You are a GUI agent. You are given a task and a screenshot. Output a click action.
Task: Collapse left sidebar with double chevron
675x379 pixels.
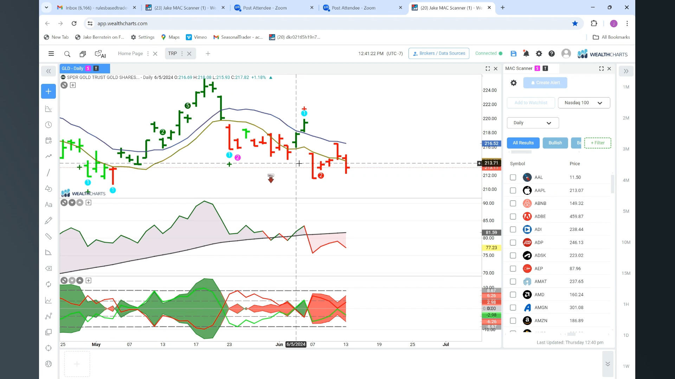tap(49, 71)
